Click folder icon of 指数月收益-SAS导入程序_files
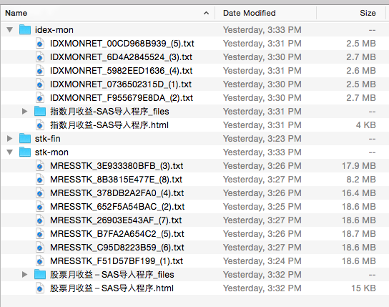 [40, 111]
